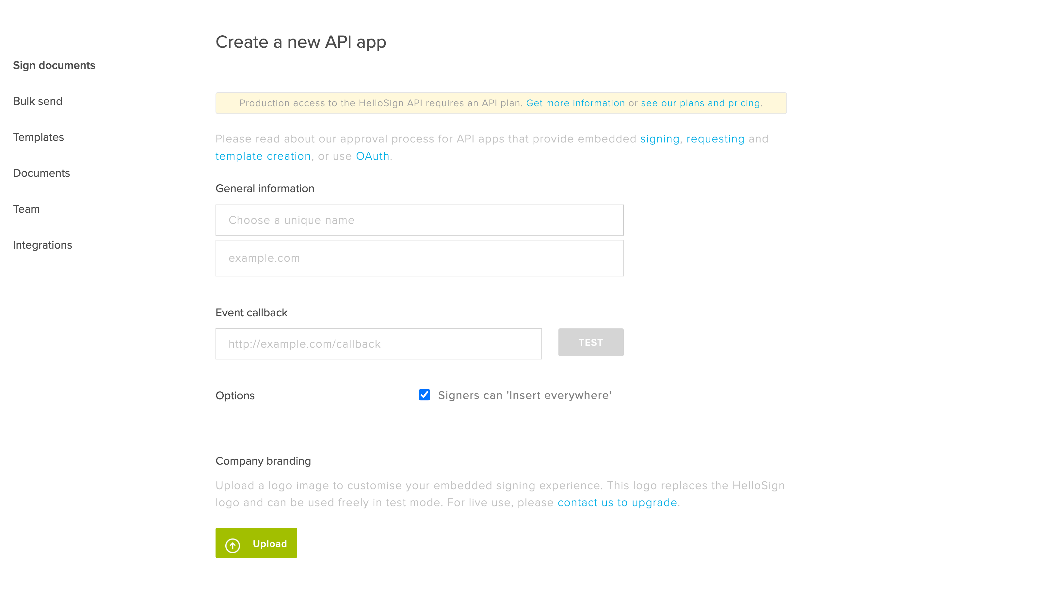The width and height of the screenshot is (1045, 612).
Task: Click 'contact us to upgrade' link
Action: pos(617,503)
